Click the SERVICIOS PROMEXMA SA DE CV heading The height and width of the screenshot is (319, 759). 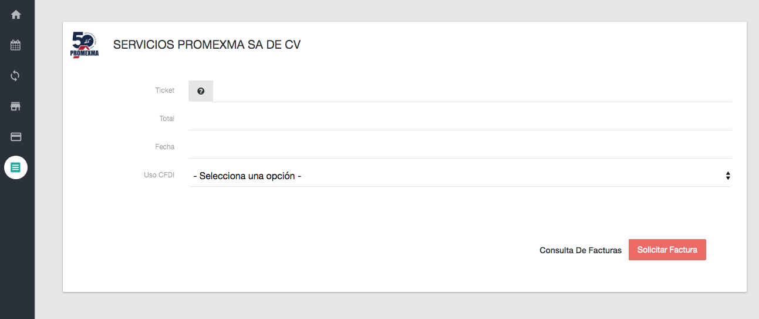pyautogui.click(x=207, y=45)
